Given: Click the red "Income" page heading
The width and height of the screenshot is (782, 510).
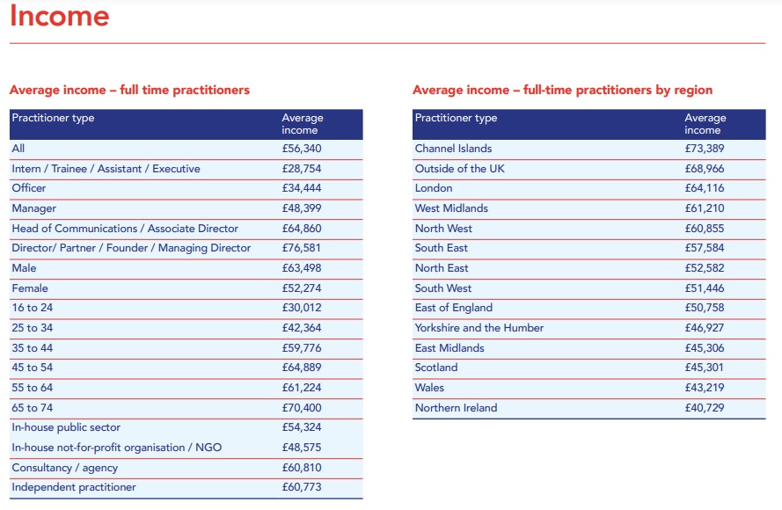Looking at the screenshot, I should click(60, 16).
